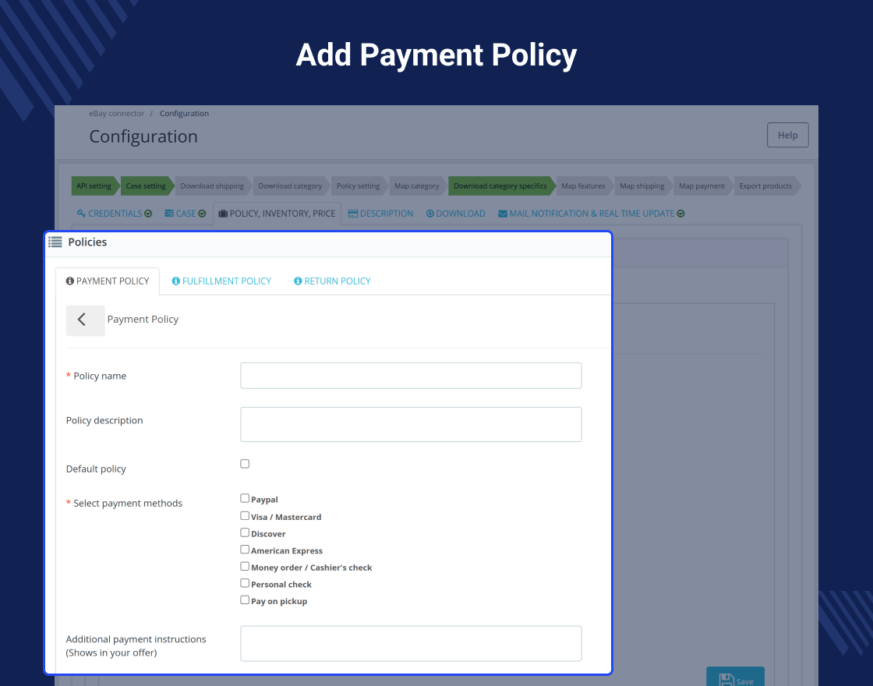
Task: Open the Map shipping step
Action: pyautogui.click(x=642, y=186)
